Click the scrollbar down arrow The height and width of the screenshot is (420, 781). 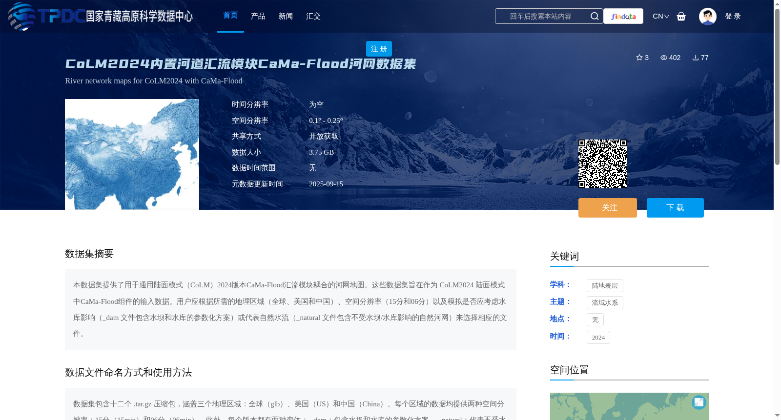pos(777,416)
